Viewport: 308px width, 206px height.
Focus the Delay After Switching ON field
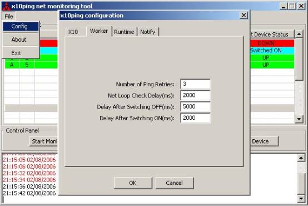tap(195, 118)
